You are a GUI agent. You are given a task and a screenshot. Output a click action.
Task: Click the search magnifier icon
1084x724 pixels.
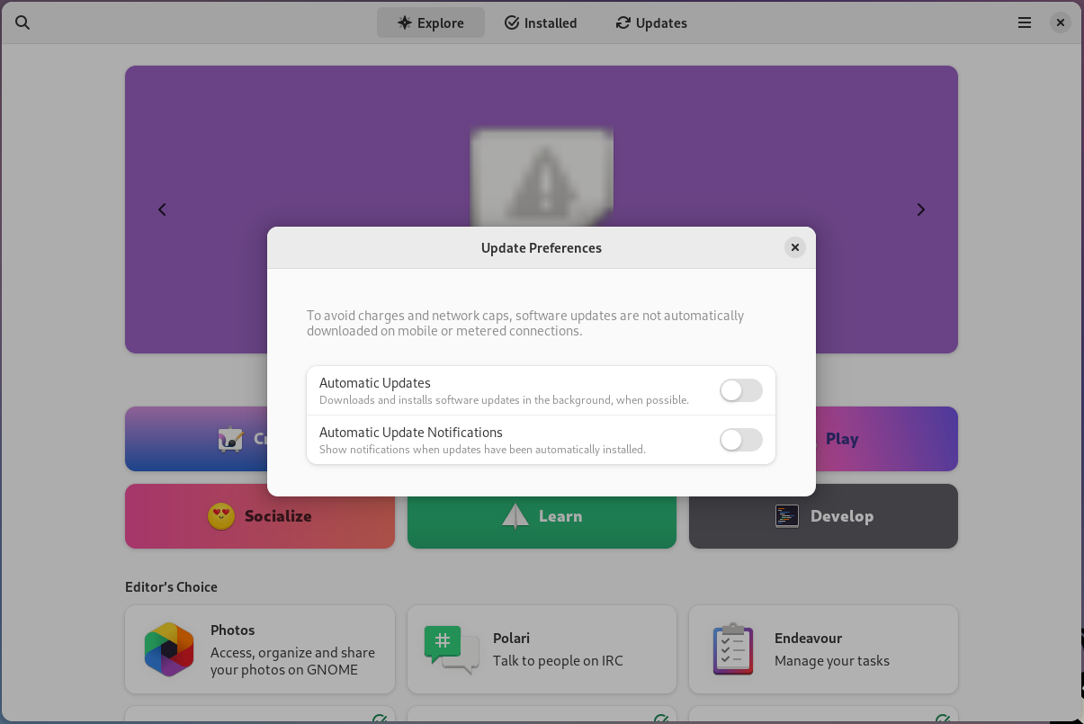point(23,23)
